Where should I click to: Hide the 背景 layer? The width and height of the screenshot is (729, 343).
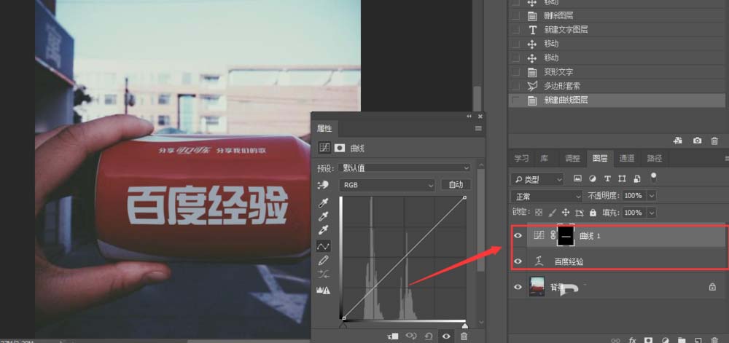(518, 287)
